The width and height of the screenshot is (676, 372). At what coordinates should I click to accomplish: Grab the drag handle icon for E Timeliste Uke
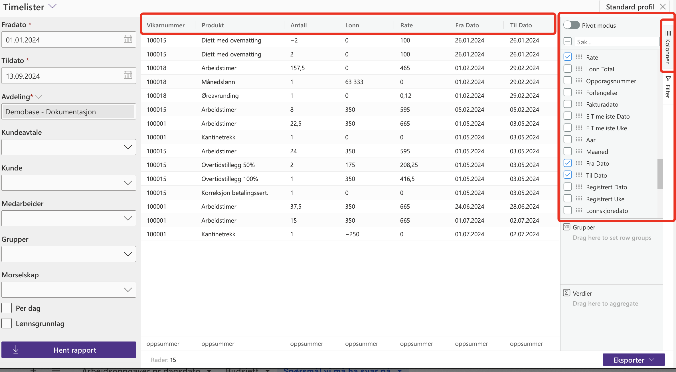pos(579,128)
